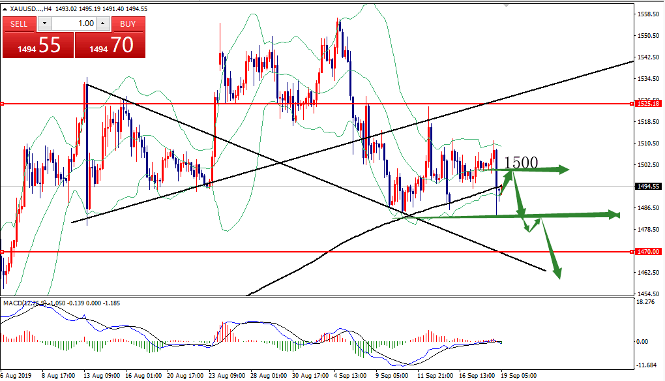
Task: Decrease lot volume with the down arrow
Action: [x=44, y=23]
